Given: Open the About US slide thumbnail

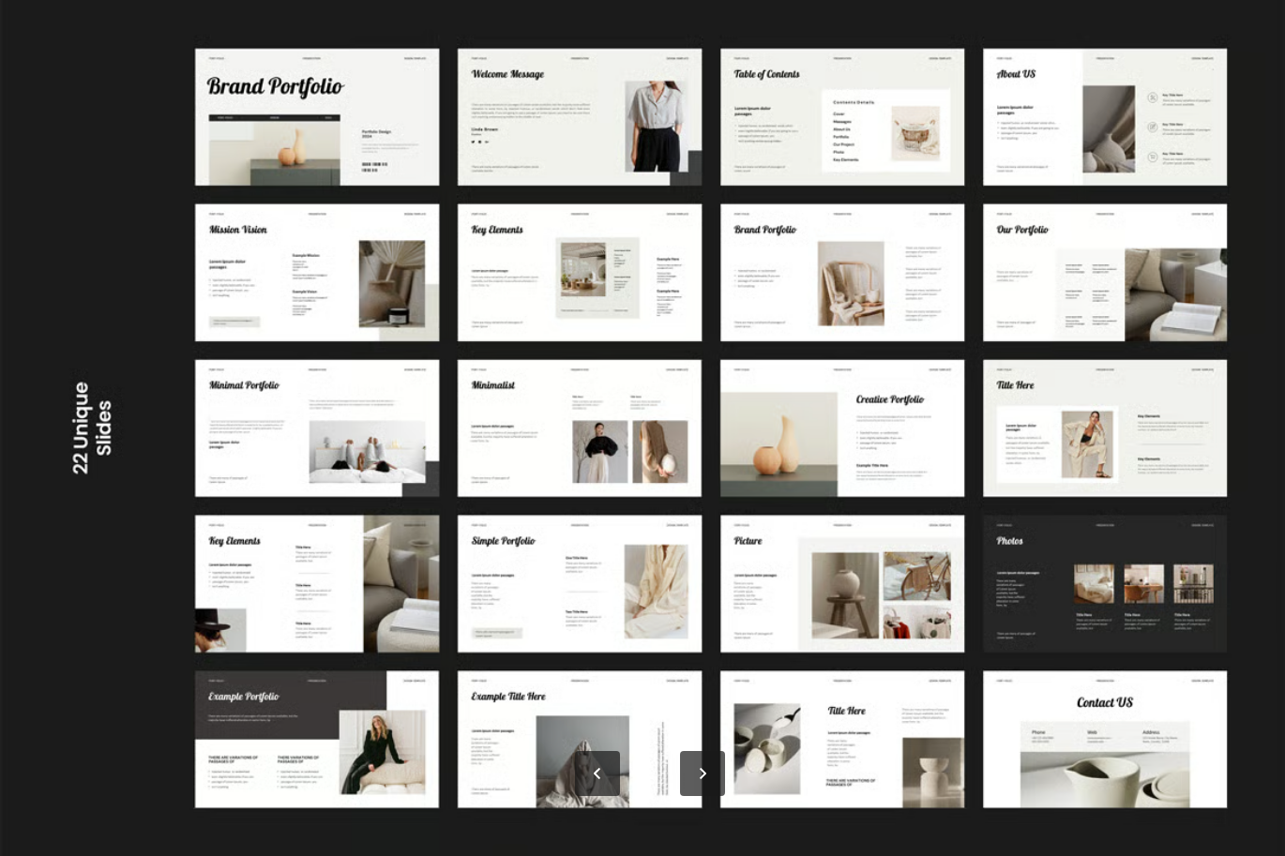Looking at the screenshot, I should click(x=1105, y=117).
